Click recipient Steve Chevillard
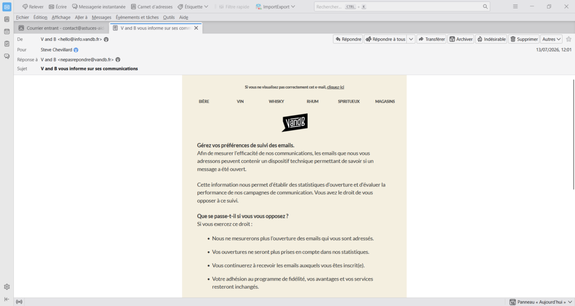The width and height of the screenshot is (575, 306). tap(57, 49)
